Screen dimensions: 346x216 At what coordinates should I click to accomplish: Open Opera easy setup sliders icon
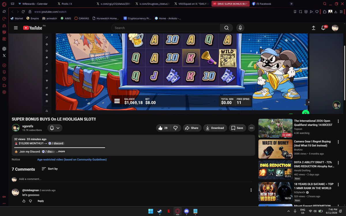click(x=341, y=12)
